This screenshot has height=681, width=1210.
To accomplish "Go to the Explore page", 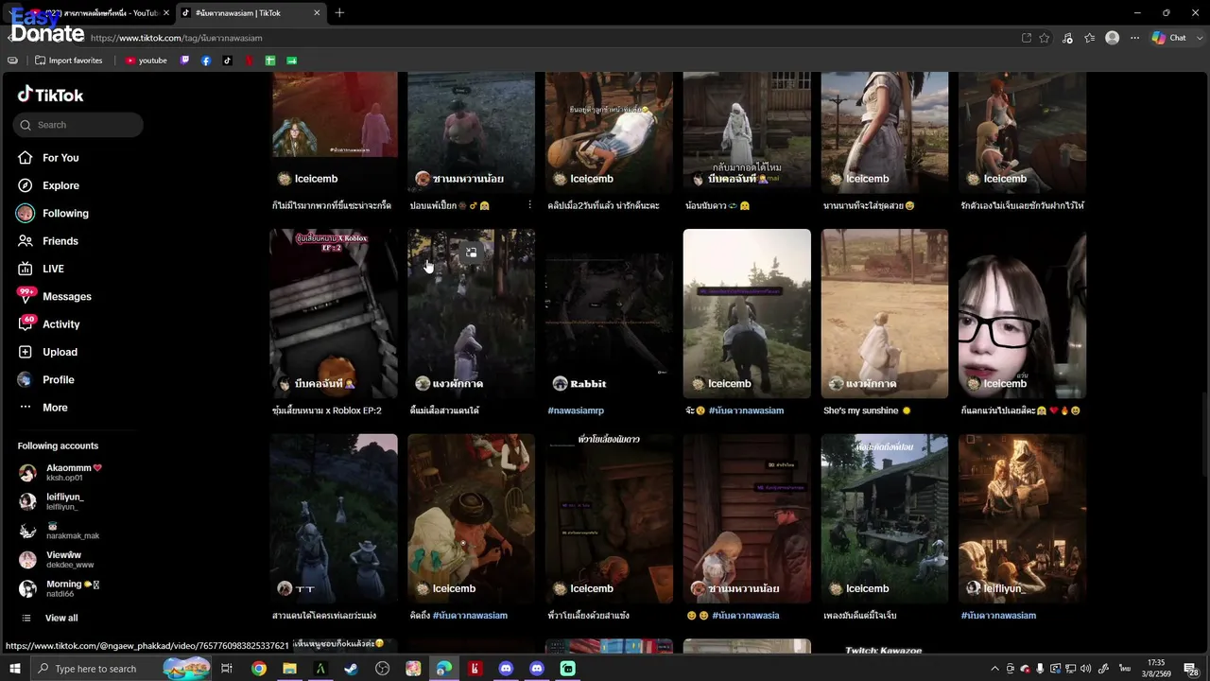I will [x=60, y=185].
